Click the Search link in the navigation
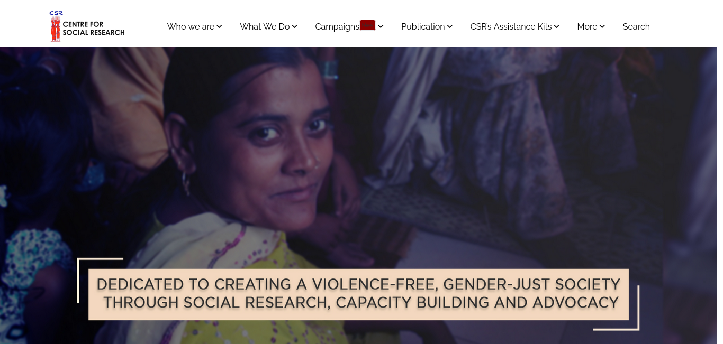The image size is (723, 344). [636, 26]
